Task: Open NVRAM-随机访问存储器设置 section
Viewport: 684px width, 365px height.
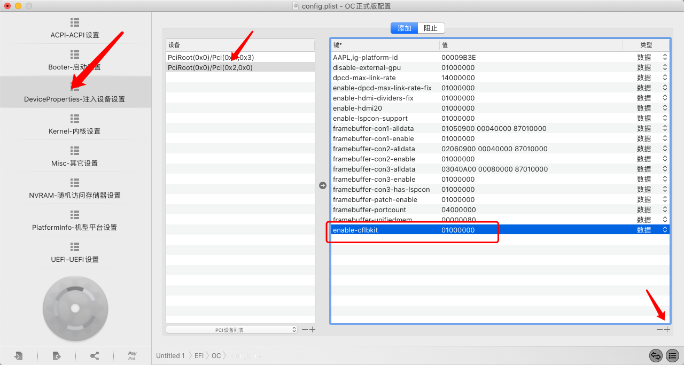Action: pyautogui.click(x=75, y=189)
